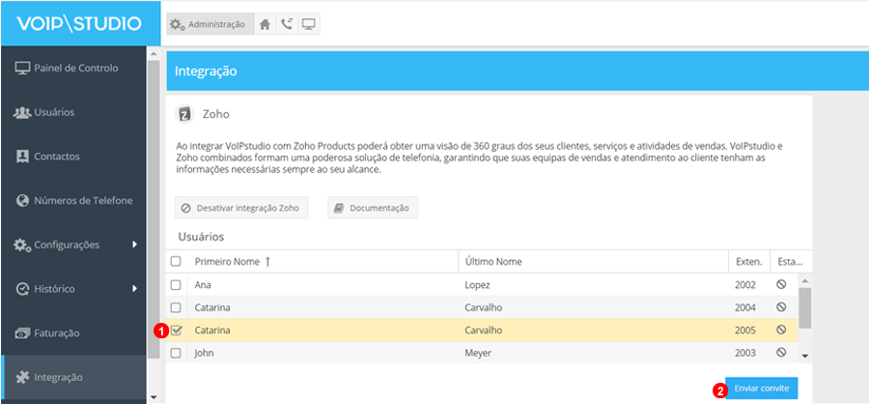
Task: Check the box for Ana Lopez
Action: pyautogui.click(x=176, y=285)
